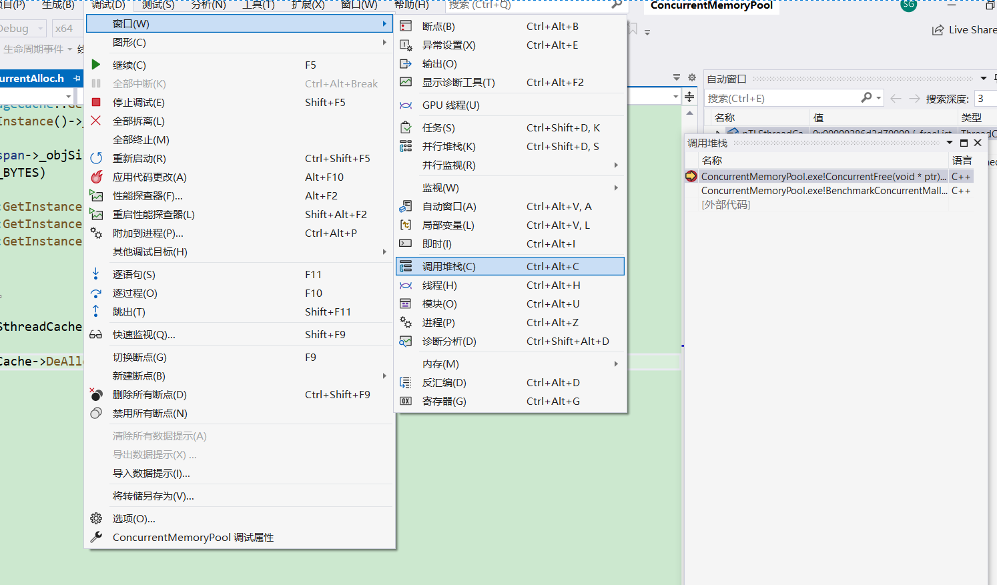997x585 pixels.
Task: Select 将转储另存为(V)... menu entry
Action: point(239,496)
